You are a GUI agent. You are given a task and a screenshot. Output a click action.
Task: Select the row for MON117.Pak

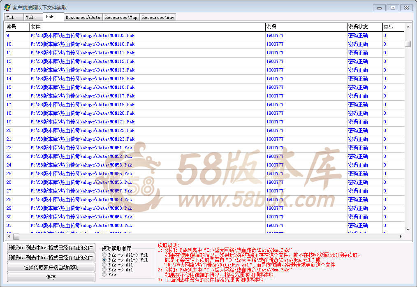(x=205, y=96)
